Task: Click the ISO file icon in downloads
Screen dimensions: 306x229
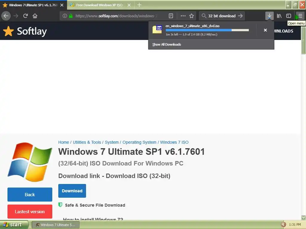Action: click(x=157, y=30)
